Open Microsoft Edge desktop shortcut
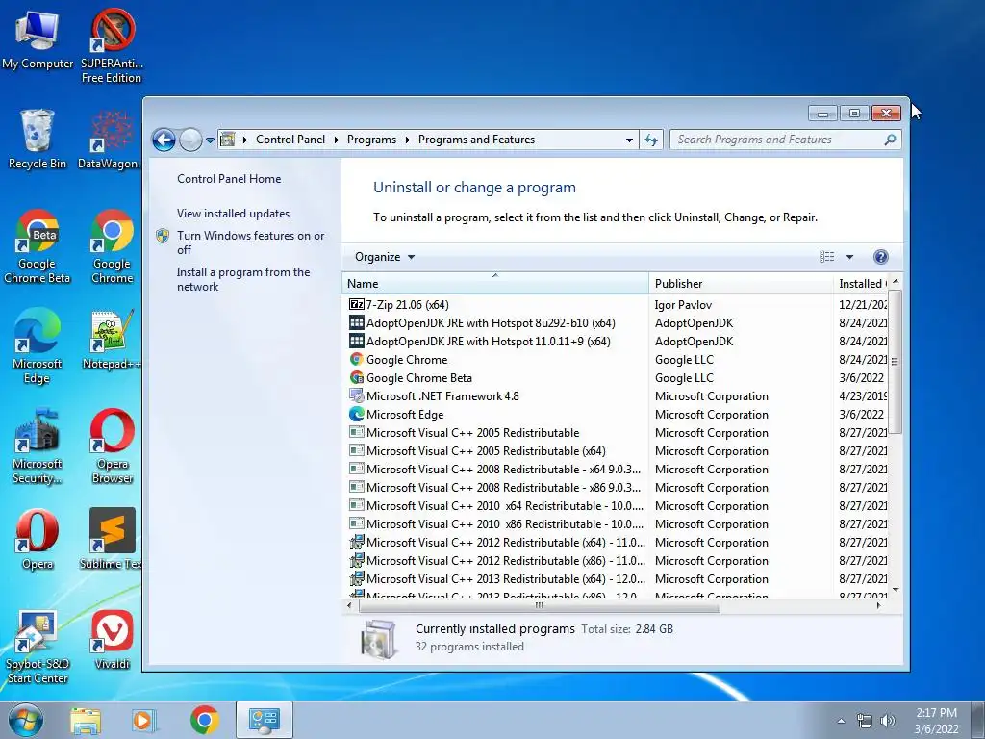Screen dimensions: 985x739 click(38, 345)
